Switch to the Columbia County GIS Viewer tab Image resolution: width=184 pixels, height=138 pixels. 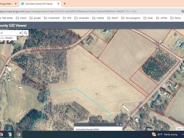(x=39, y=4)
